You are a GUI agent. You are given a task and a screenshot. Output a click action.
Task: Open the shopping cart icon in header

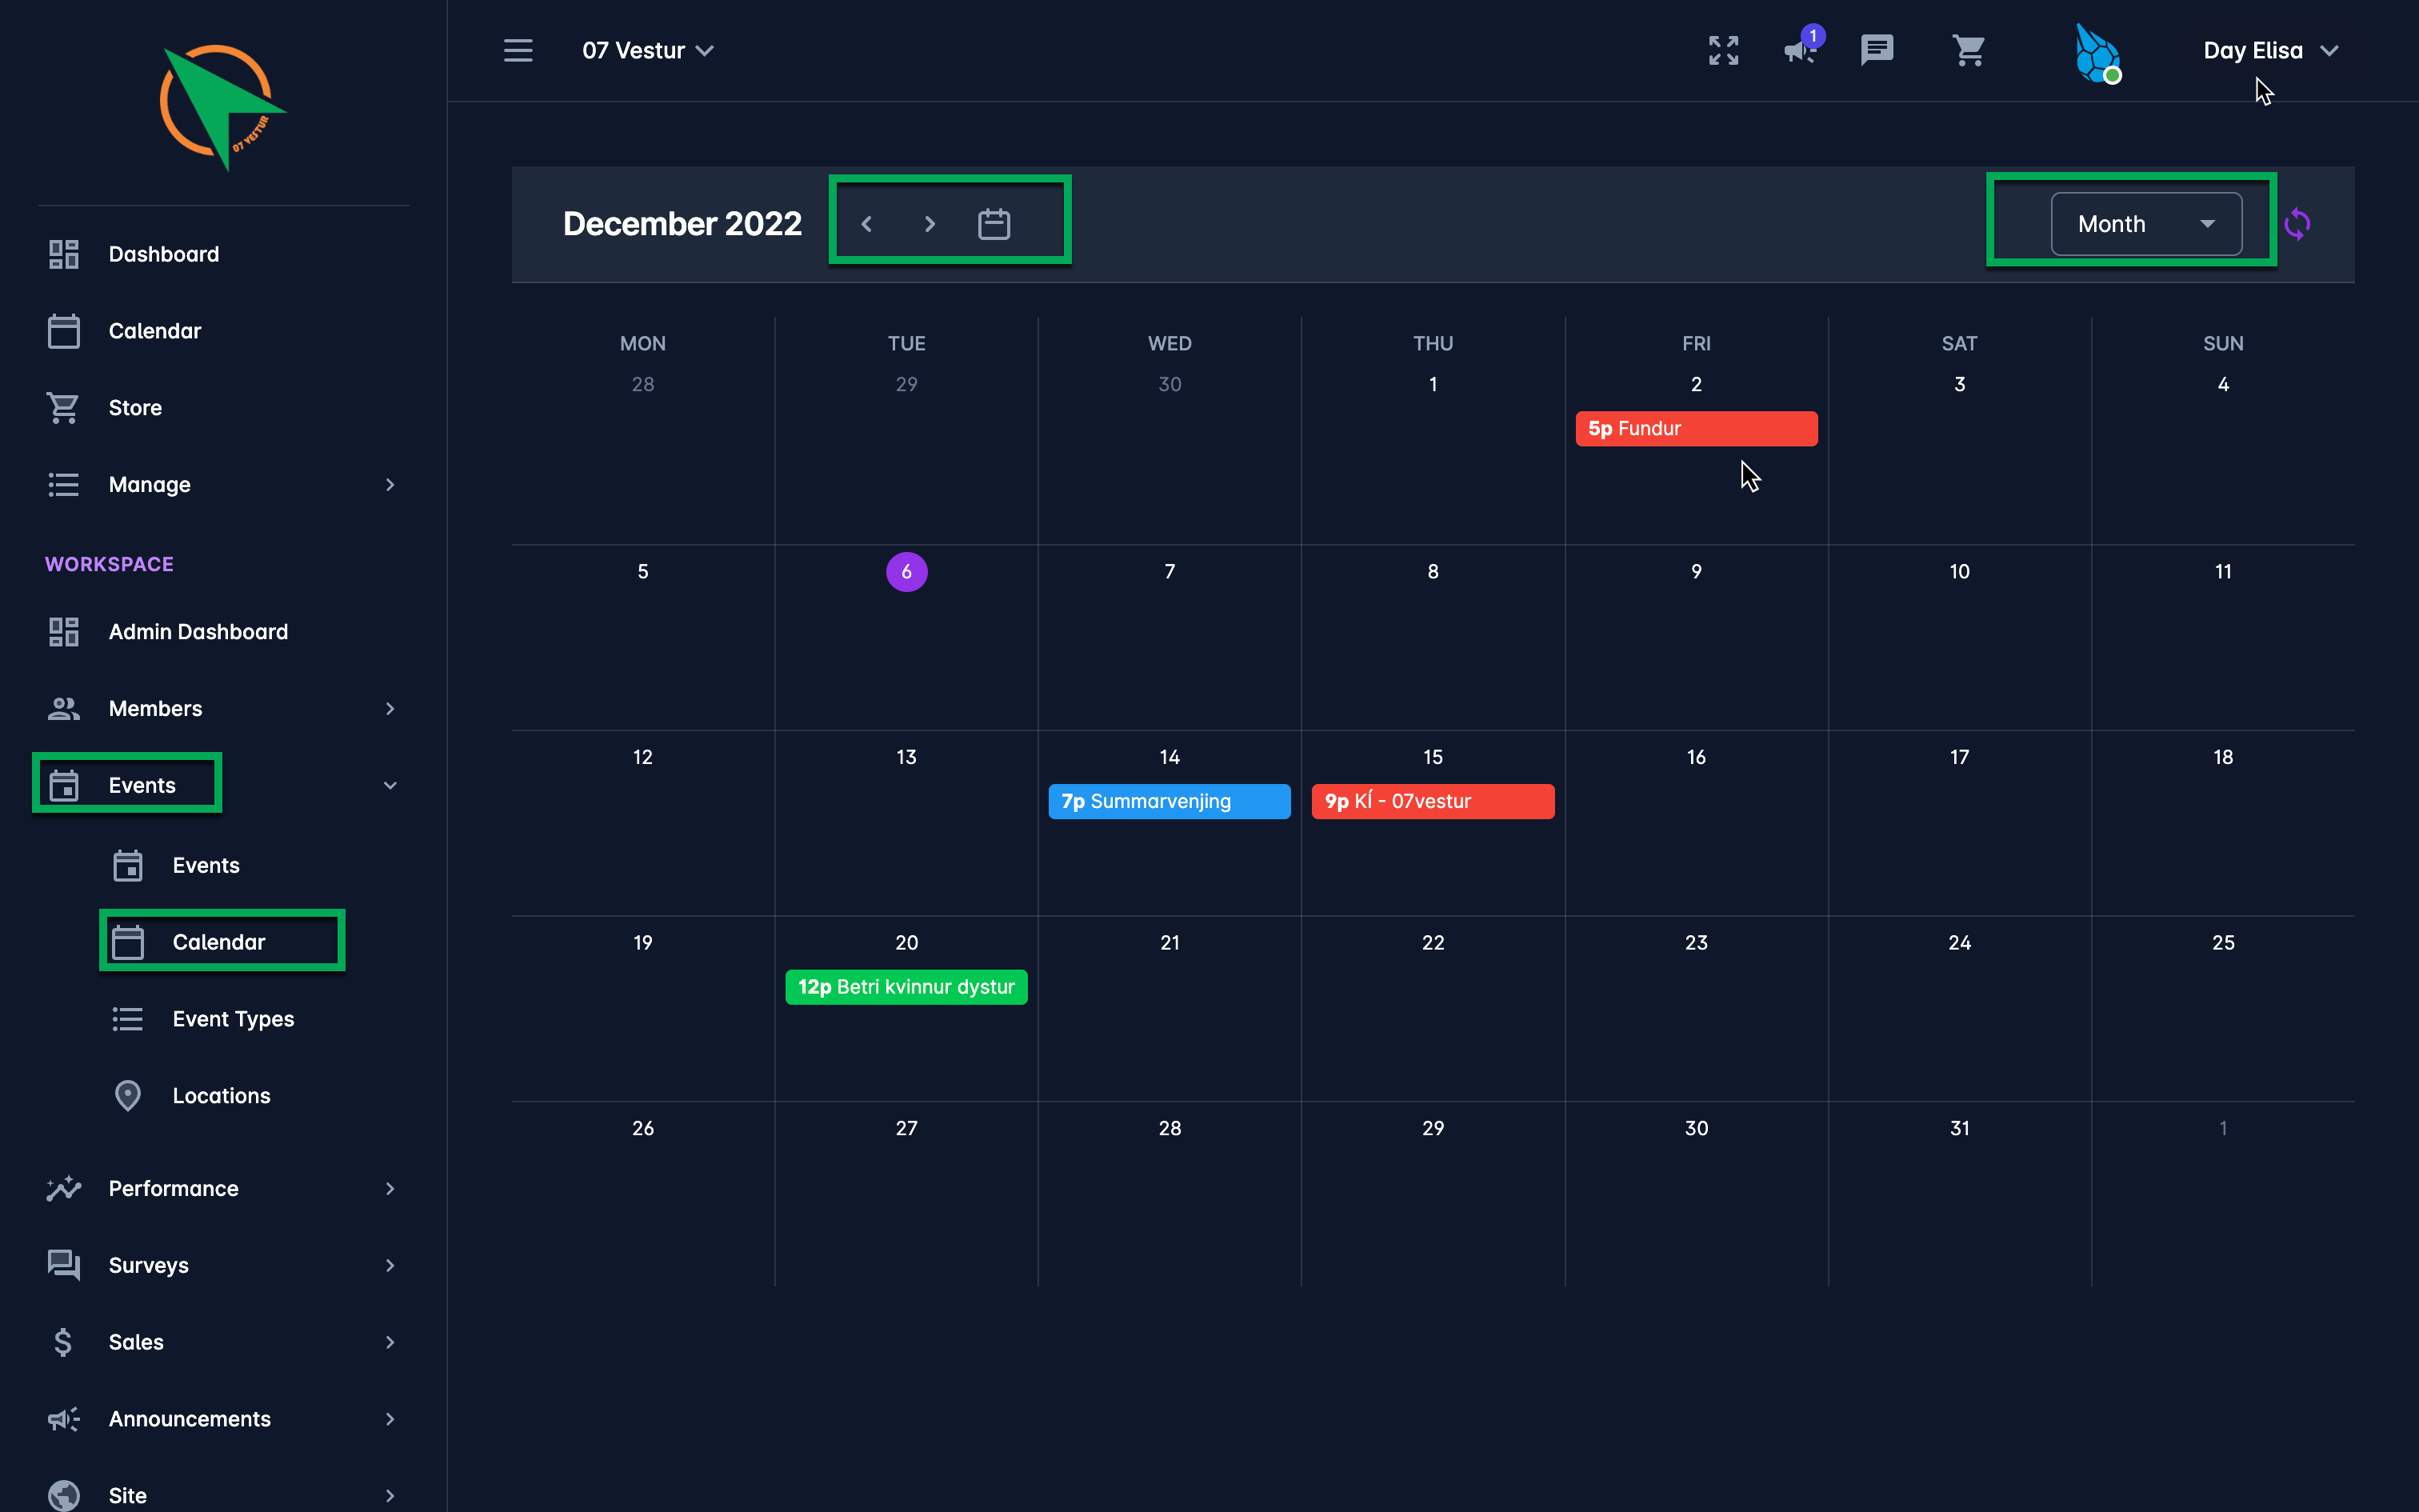coord(1968,50)
